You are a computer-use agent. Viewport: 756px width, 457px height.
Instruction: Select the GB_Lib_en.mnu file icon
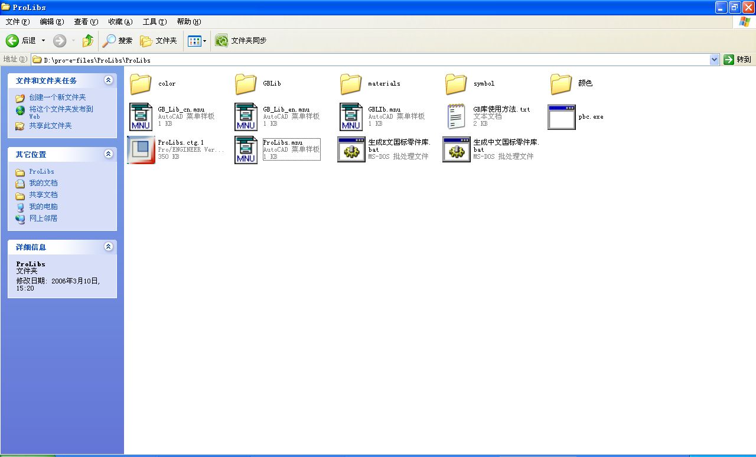pyautogui.click(x=246, y=117)
